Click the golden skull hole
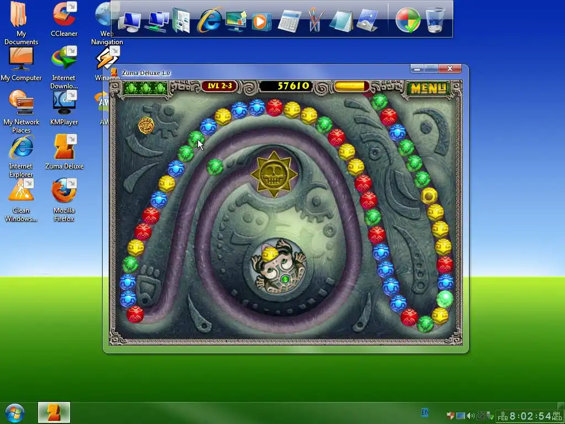This screenshot has width=565, height=424. [x=274, y=174]
